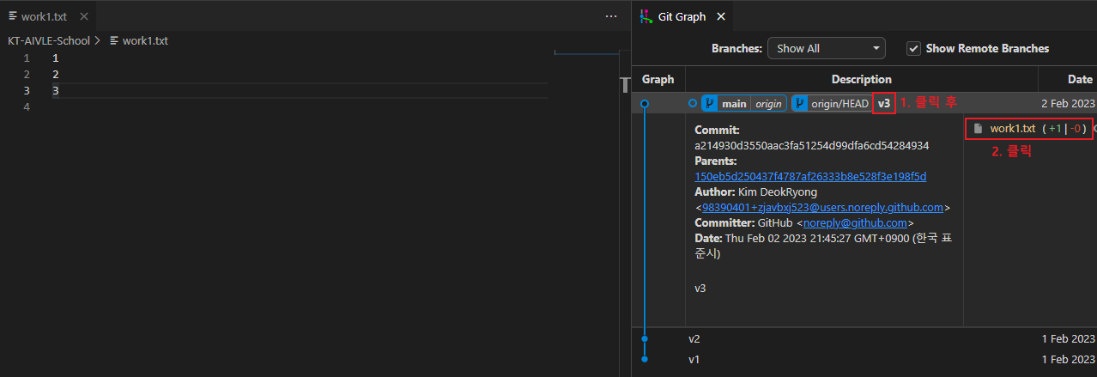Click the Date column header

tap(1068, 79)
